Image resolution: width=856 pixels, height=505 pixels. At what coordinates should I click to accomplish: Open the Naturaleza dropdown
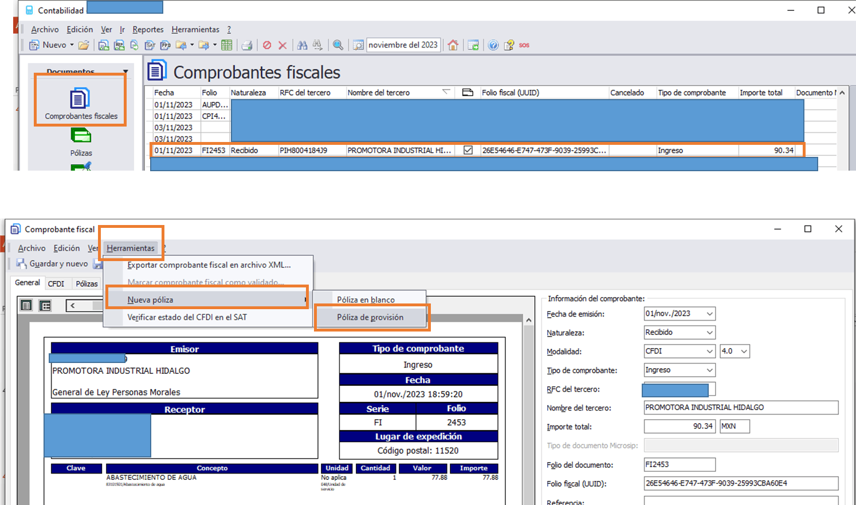710,333
